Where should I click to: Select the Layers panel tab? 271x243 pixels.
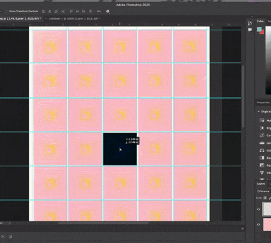(x=261, y=184)
